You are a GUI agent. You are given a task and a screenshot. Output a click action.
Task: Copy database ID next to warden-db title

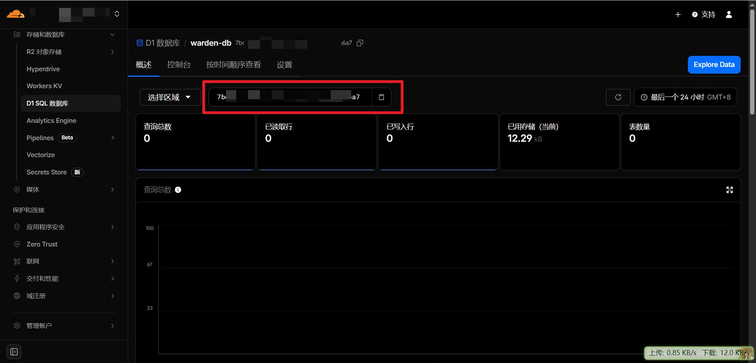pyautogui.click(x=360, y=43)
